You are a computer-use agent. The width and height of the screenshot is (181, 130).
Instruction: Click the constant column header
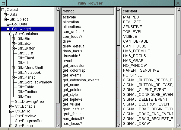(148, 11)
